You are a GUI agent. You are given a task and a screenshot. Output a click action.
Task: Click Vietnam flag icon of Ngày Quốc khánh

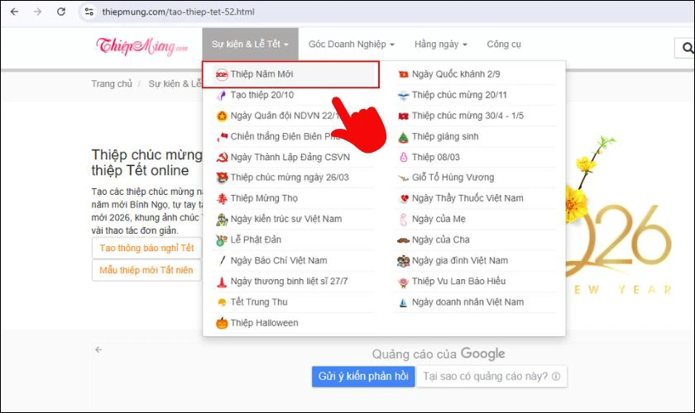coord(404,74)
